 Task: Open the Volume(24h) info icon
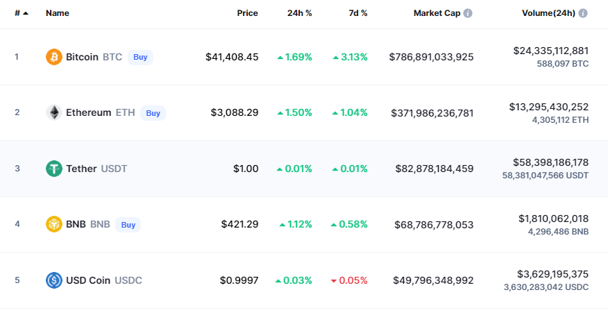pos(583,13)
